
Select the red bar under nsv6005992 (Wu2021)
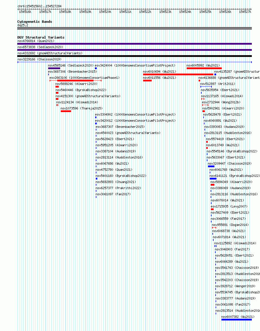204,68
